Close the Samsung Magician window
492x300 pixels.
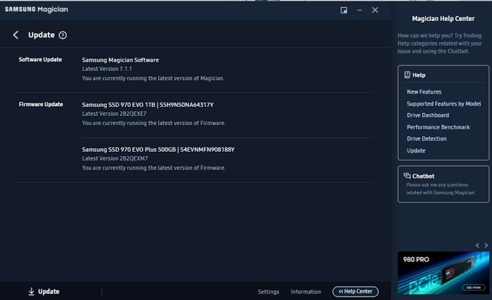click(375, 10)
